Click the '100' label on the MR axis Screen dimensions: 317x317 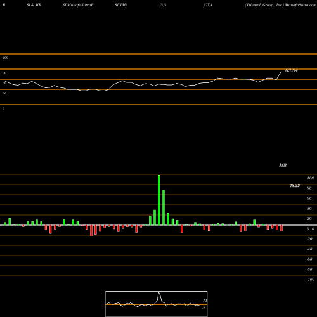tap(310, 178)
